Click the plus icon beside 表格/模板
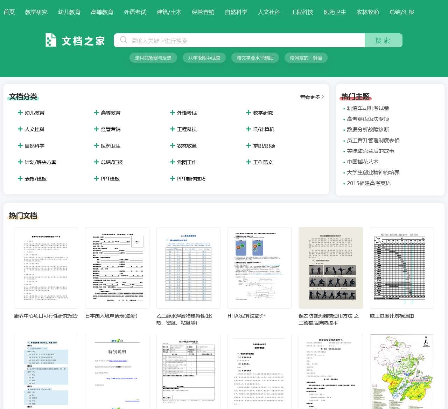 point(20,178)
